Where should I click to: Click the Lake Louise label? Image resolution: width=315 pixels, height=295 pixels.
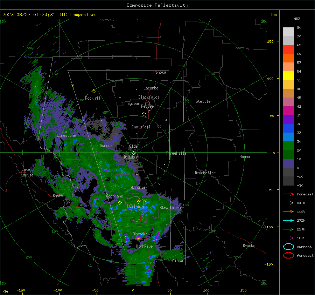(x=27, y=172)
